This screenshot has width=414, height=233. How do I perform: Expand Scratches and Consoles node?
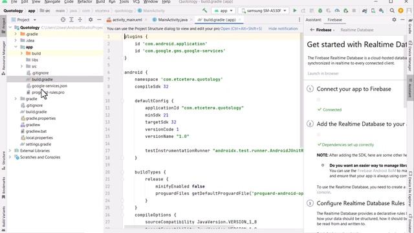tap(10, 157)
